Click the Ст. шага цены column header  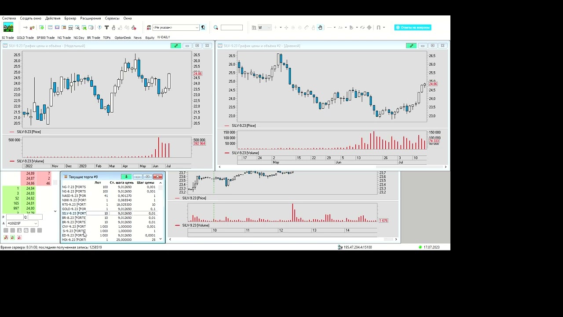click(x=121, y=182)
